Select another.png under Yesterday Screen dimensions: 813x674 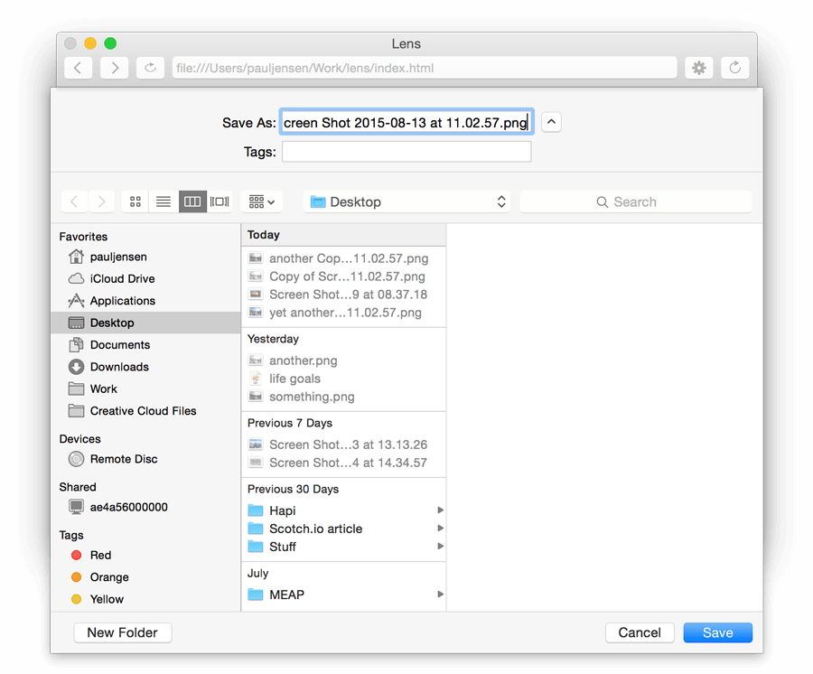click(x=344, y=360)
